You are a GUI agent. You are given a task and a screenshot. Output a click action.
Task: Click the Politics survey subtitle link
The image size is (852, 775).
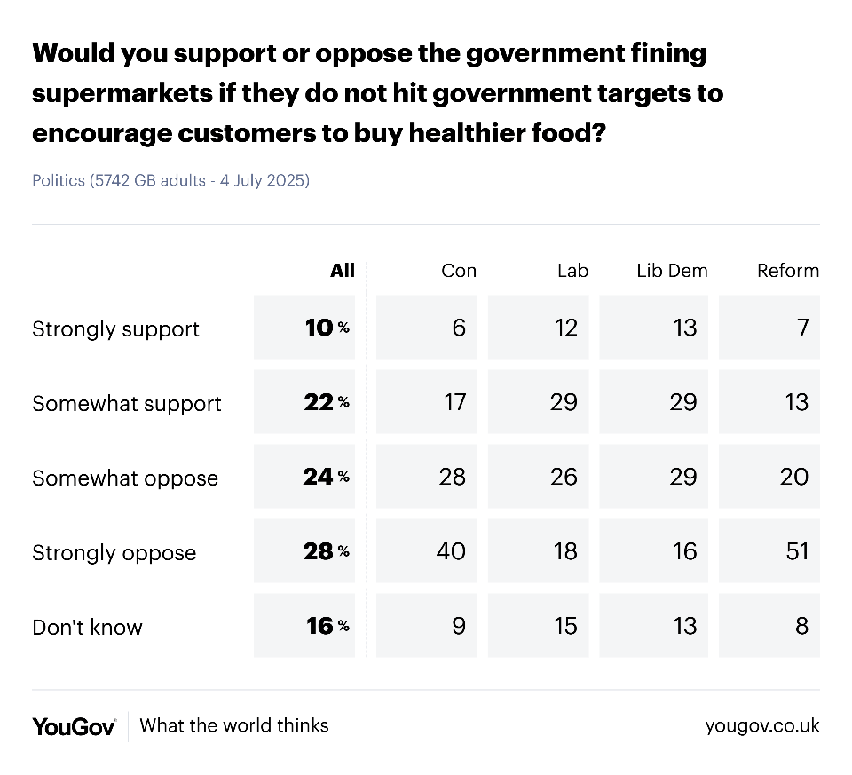170,180
